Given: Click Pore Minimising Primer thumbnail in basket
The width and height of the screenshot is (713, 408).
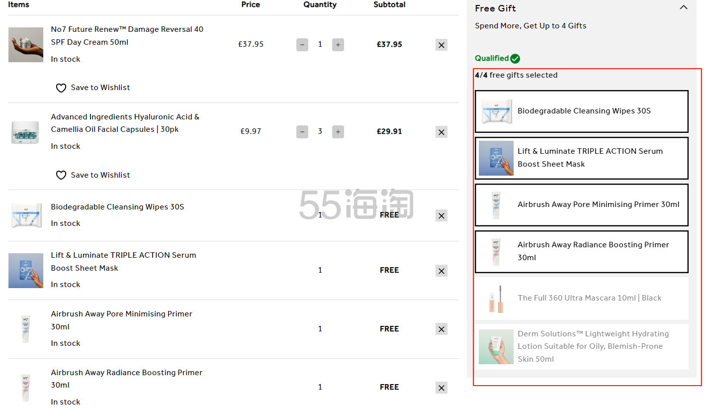Looking at the screenshot, I should 26,329.
